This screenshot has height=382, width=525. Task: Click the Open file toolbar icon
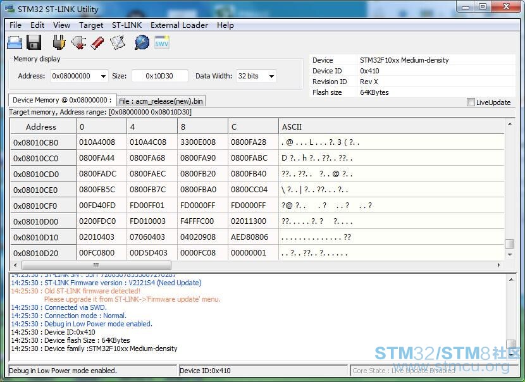[15, 42]
